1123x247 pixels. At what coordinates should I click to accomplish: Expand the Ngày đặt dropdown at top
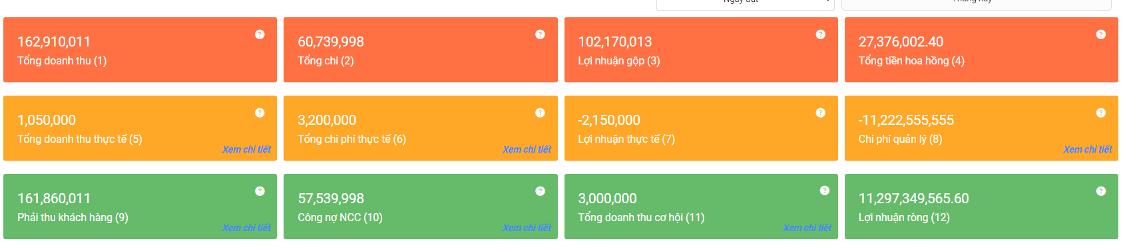[745, 3]
